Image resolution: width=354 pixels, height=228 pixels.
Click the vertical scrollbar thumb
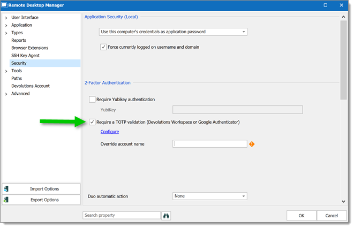pyautogui.click(x=343, y=60)
